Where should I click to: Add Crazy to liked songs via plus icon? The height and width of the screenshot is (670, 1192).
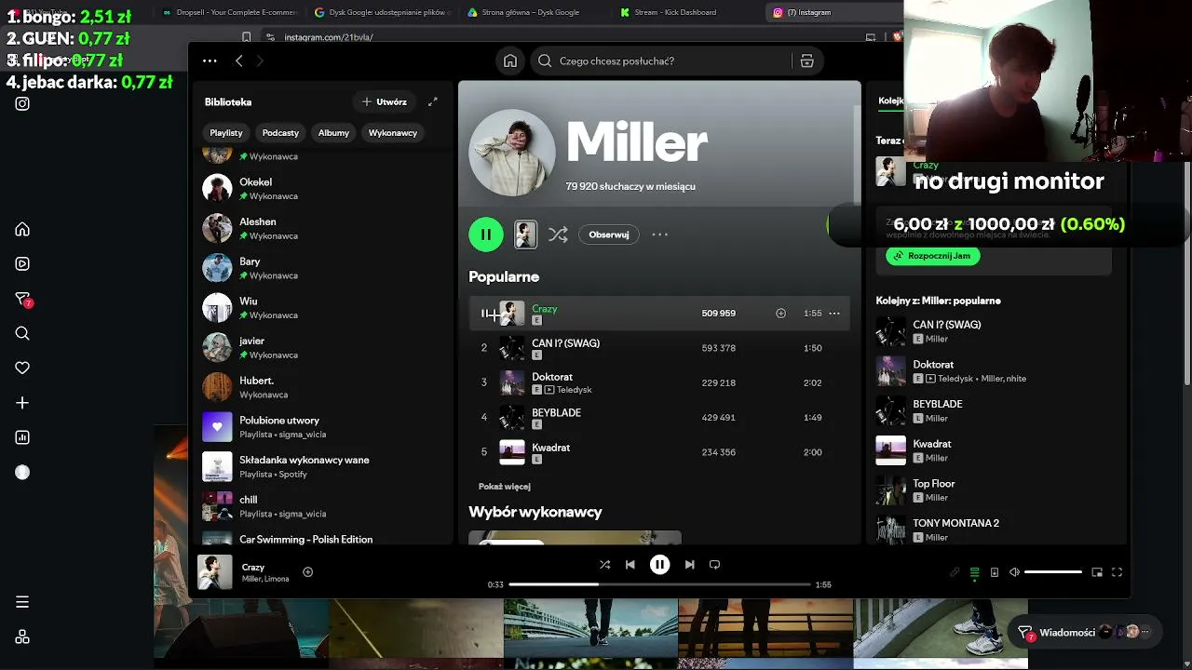[x=780, y=314]
